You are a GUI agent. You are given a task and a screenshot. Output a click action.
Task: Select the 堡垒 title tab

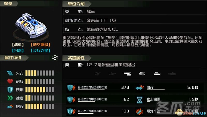point(9,4)
